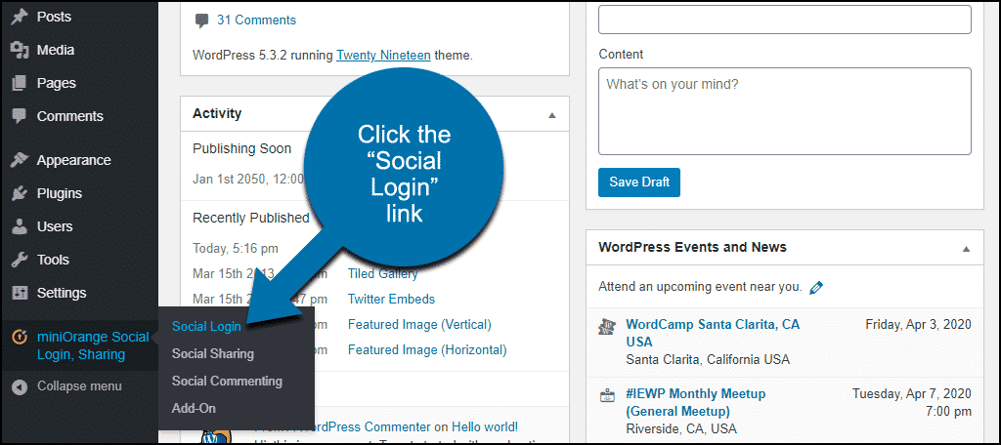Click the Collapse menu arrow icon
The image size is (1001, 445).
pyautogui.click(x=20, y=386)
